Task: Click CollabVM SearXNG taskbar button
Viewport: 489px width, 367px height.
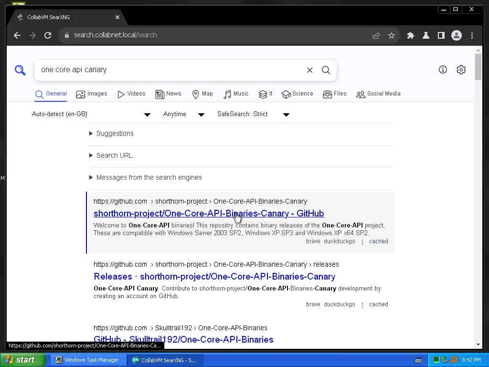Action: 165,360
